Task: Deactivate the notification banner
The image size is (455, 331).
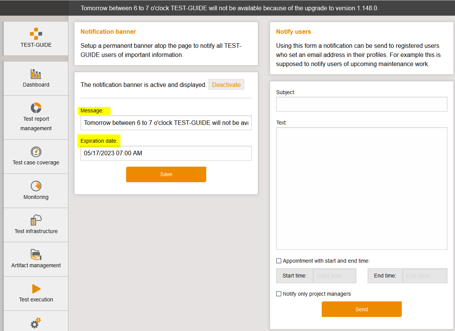Action: click(x=226, y=85)
